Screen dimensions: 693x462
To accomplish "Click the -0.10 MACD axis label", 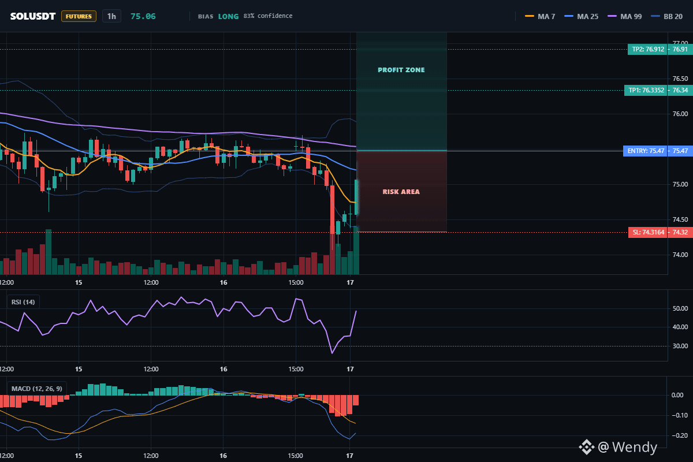I will [x=680, y=415].
